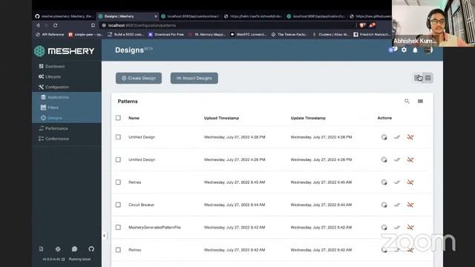Image resolution: width=475 pixels, height=267 pixels.
Task: Open Meshery settings gear icon
Action: click(404, 50)
